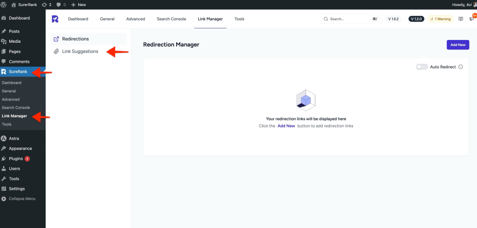
Task: Click the Auto Redirect info icon
Action: pos(461,67)
